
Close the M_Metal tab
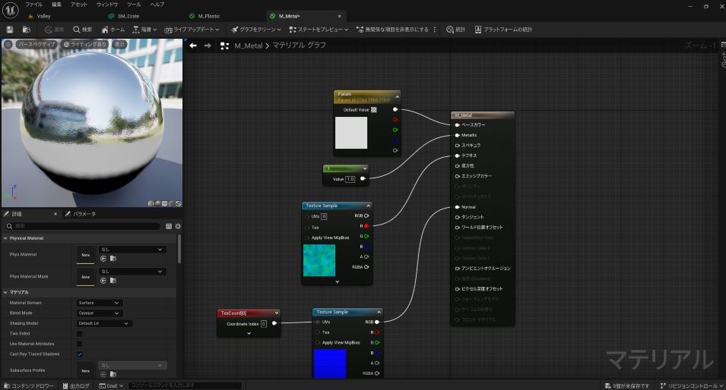coord(339,16)
